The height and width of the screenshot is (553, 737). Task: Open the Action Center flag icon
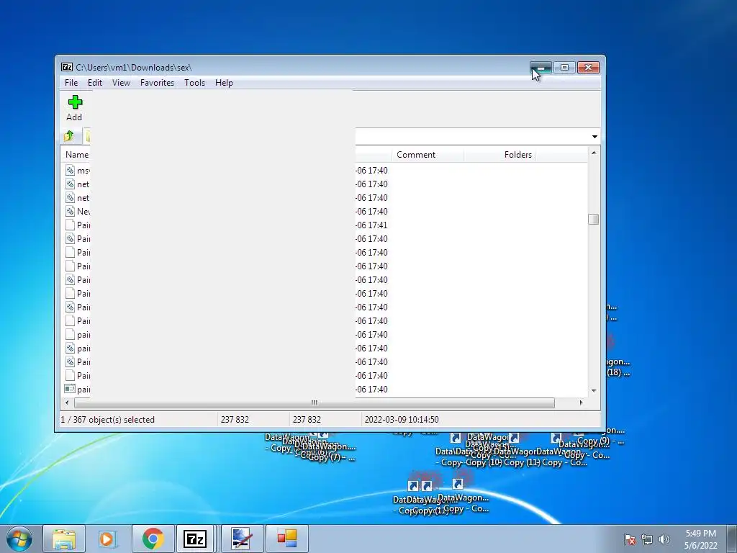click(x=629, y=539)
